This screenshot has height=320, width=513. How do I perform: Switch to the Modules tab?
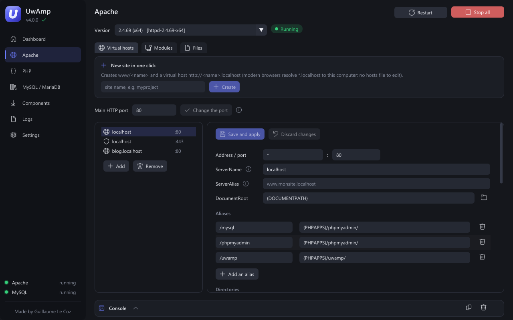tap(159, 48)
